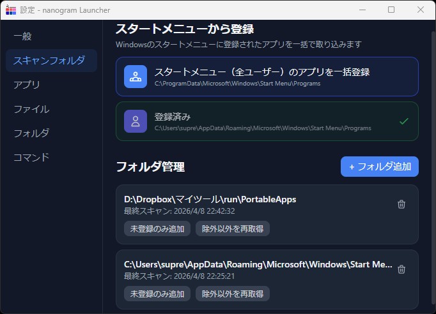Open the ファイル settings section
Image resolution: width=436 pixels, height=314 pixels.
point(31,109)
